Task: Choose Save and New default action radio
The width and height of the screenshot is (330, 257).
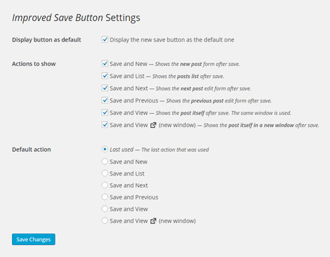Action: (x=105, y=162)
